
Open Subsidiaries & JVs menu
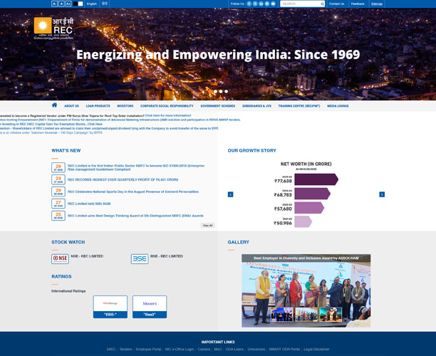[x=256, y=106]
